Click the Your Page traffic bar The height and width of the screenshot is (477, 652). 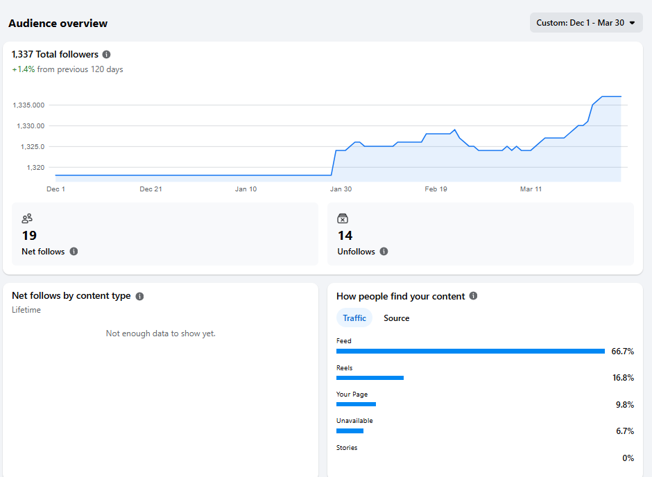coord(356,404)
